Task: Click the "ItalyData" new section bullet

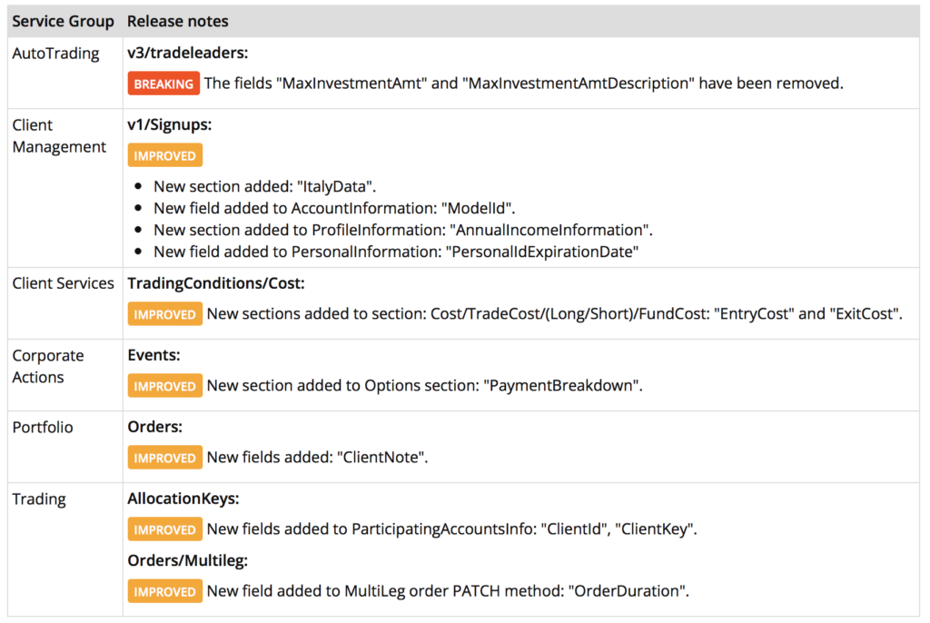Action: (264, 186)
